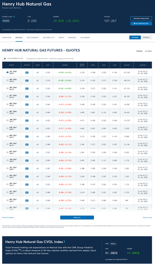Open the Settlements tab
Viewport: 155px width, 266px height.
click(33, 37)
